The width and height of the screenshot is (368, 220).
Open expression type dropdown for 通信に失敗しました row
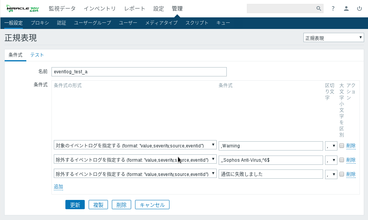(135, 174)
